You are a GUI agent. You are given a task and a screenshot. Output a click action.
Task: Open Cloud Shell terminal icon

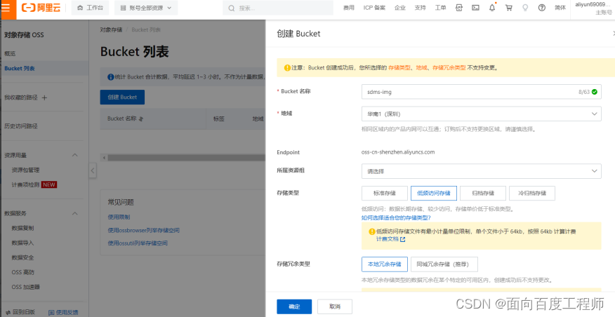pyautogui.click(x=475, y=8)
